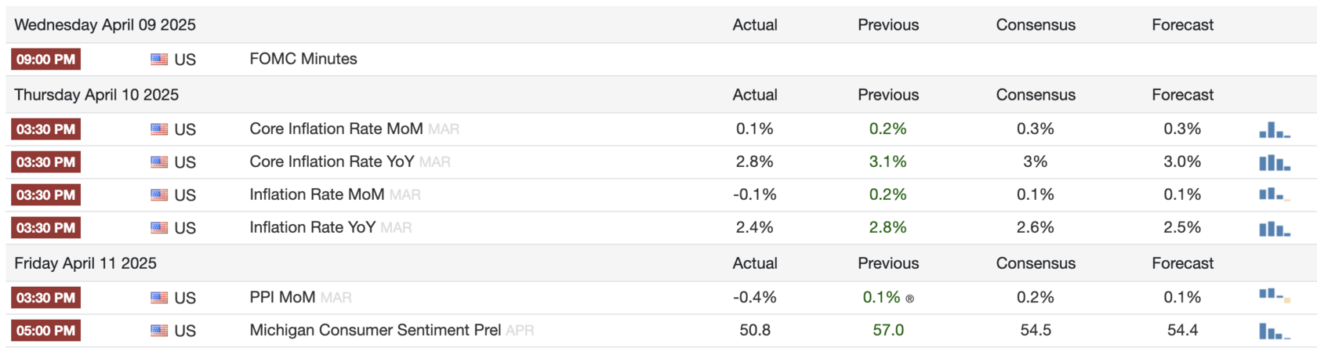Click the revised marker beside PPI previous value
Image resolution: width=1317 pixels, height=355 pixels.
[909, 299]
